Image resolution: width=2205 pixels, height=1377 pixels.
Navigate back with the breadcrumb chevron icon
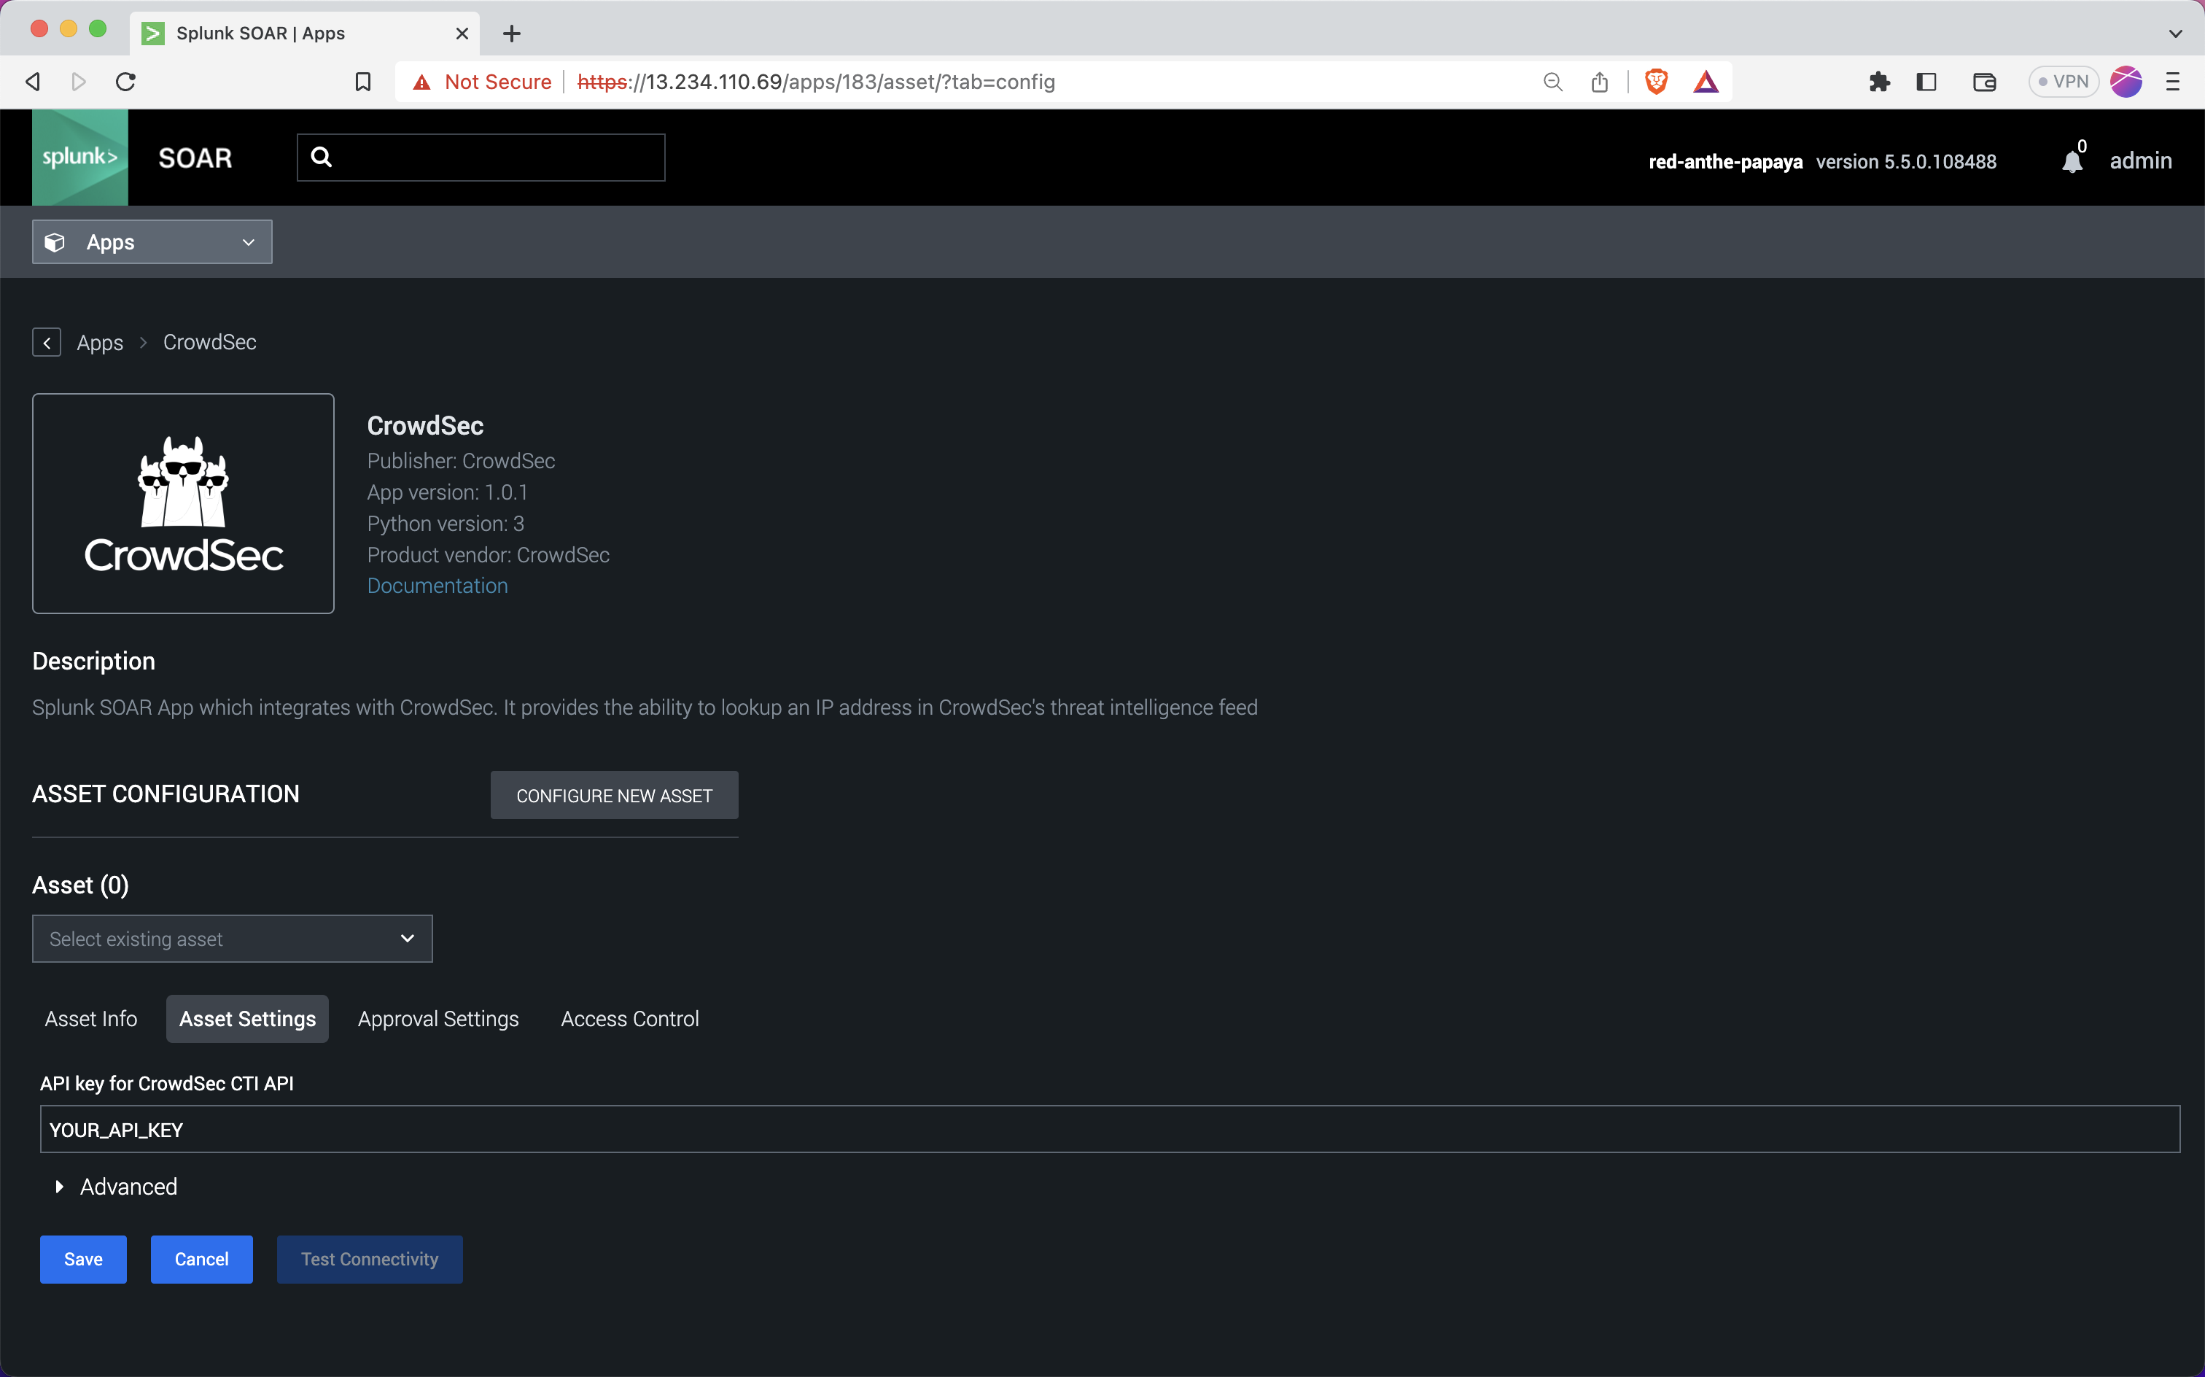47,341
